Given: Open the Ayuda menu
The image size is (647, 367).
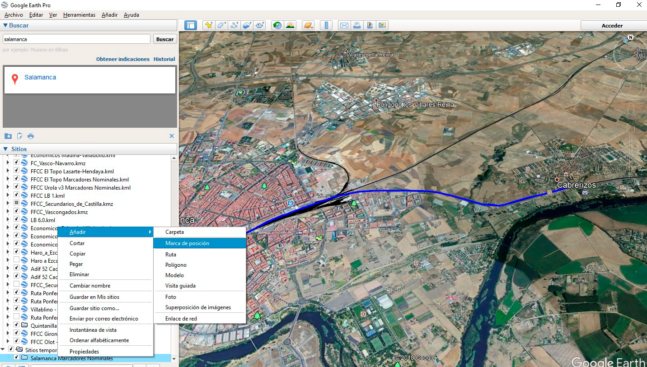Looking at the screenshot, I should pos(131,15).
